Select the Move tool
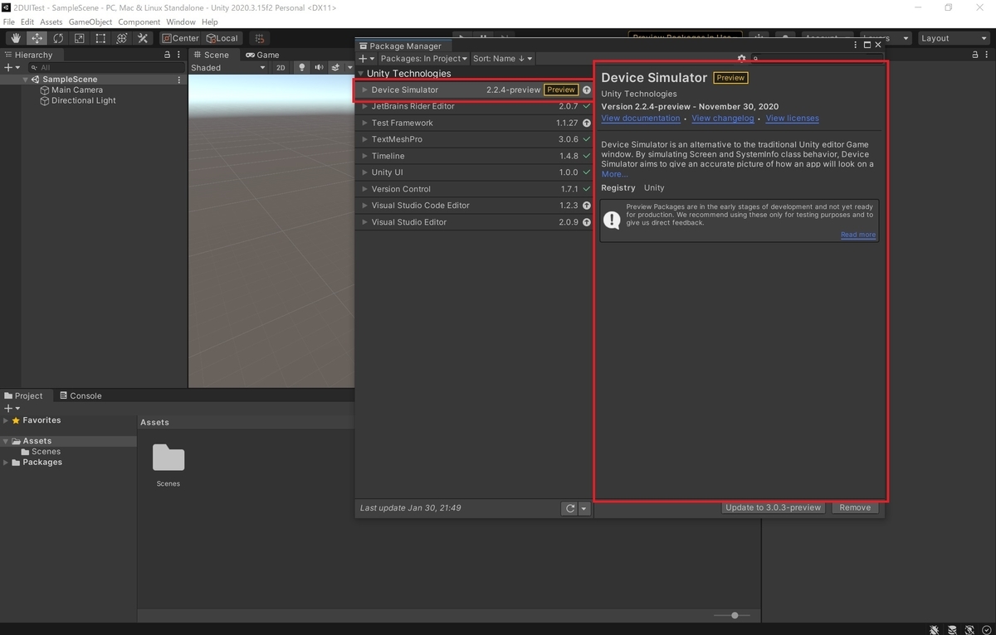The image size is (996, 635). point(37,38)
